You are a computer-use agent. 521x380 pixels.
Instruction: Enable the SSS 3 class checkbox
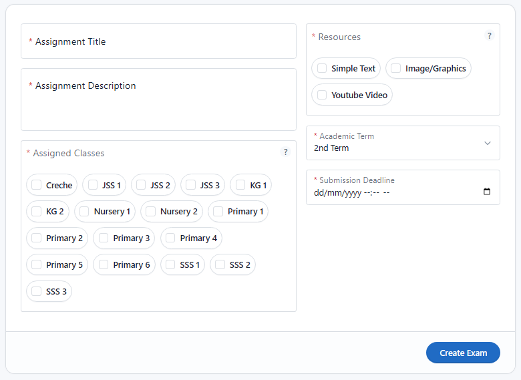37,291
